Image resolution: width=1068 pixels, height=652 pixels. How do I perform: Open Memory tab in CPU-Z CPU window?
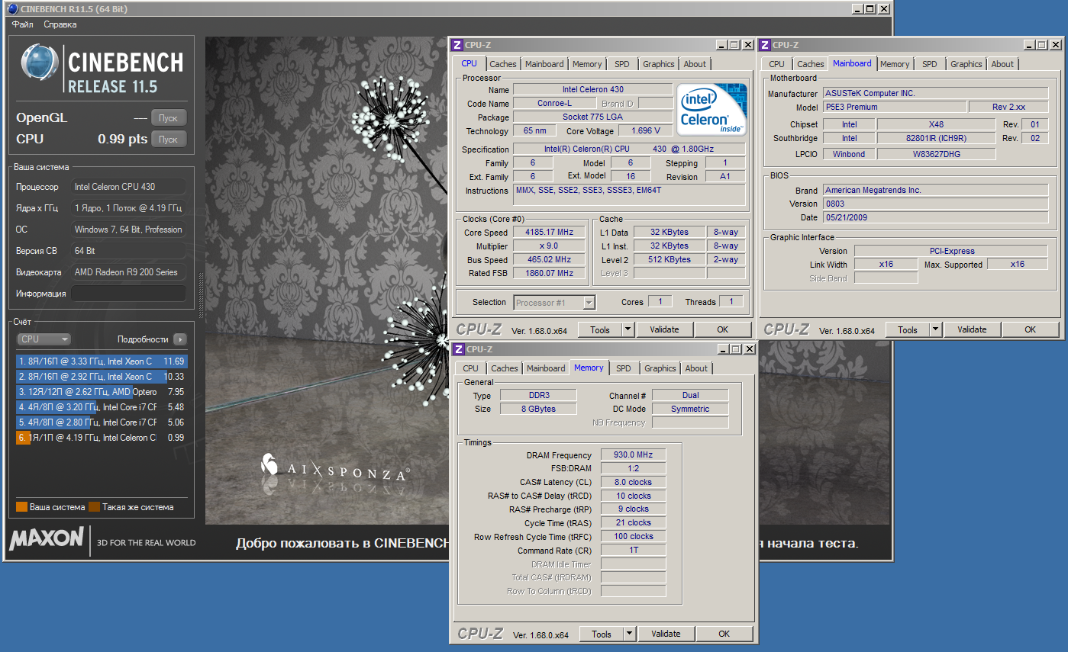587,64
